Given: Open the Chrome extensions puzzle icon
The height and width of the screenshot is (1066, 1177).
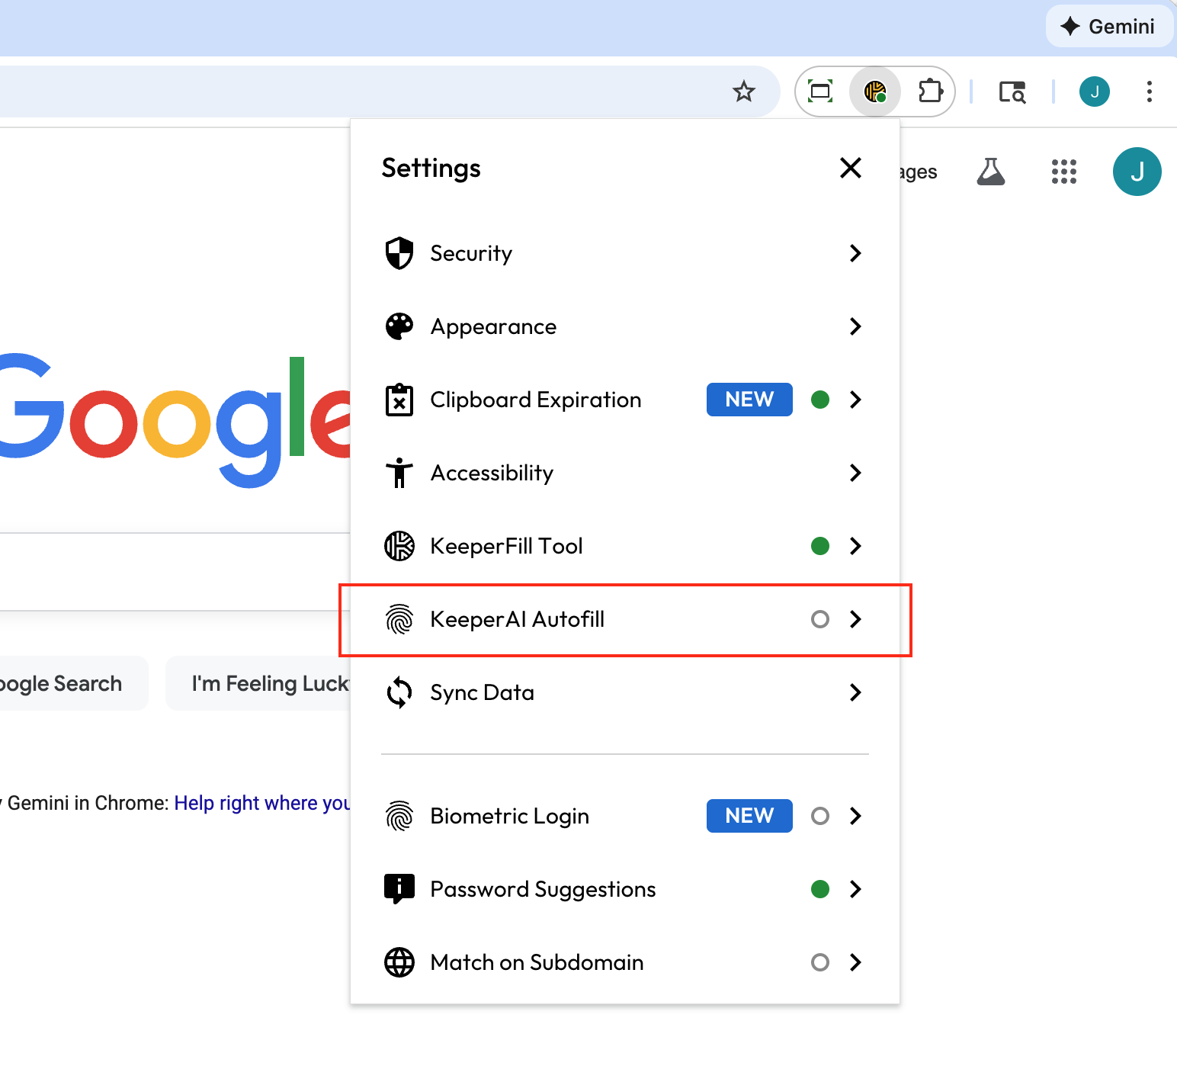Looking at the screenshot, I should [930, 92].
